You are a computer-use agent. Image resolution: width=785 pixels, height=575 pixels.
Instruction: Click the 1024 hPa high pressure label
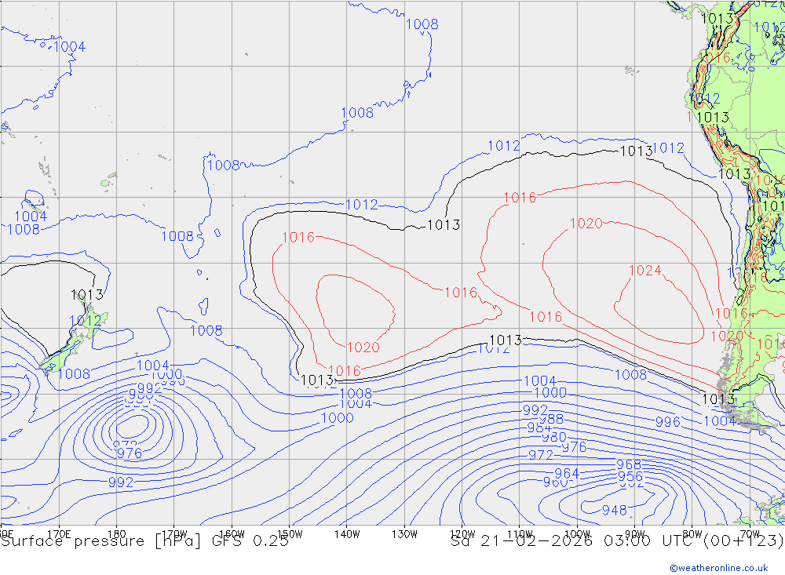644,271
